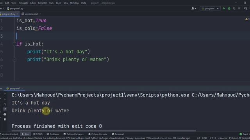Screen dimensions: 250x140
Task: Run program1 with the green play button
Action: [x=224, y=9]
